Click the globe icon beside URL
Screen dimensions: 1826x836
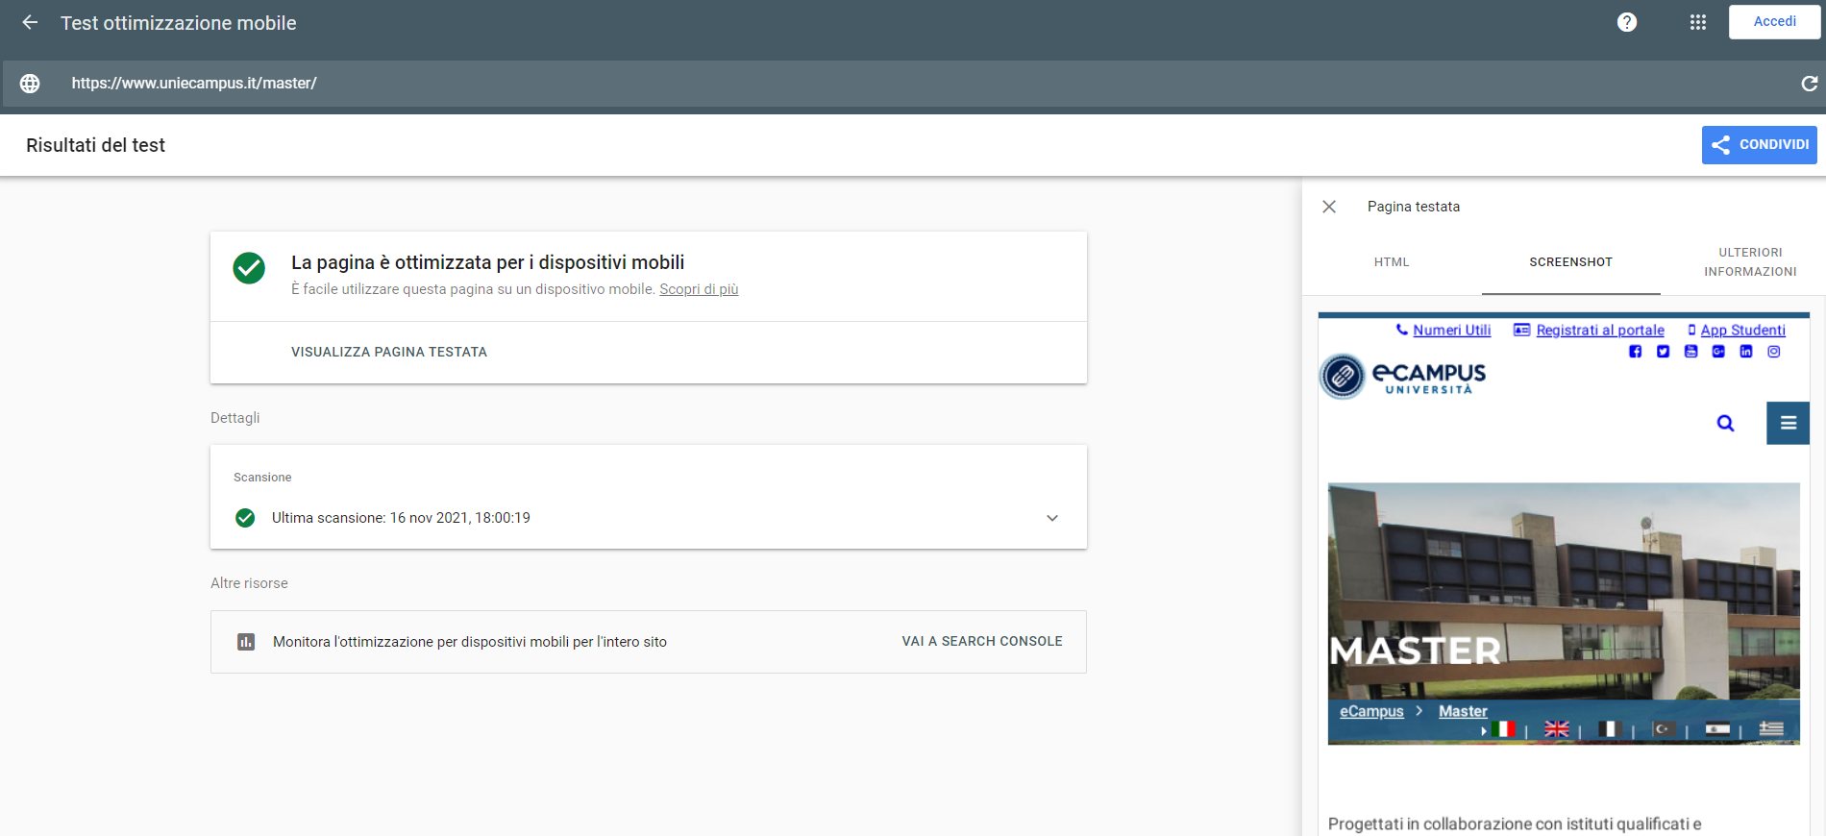click(x=30, y=84)
